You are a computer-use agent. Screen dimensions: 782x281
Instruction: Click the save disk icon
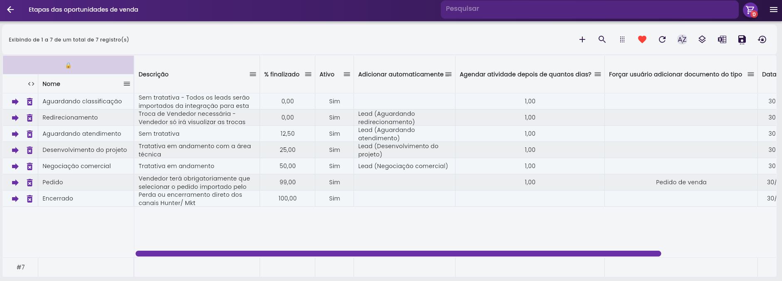coord(742,39)
